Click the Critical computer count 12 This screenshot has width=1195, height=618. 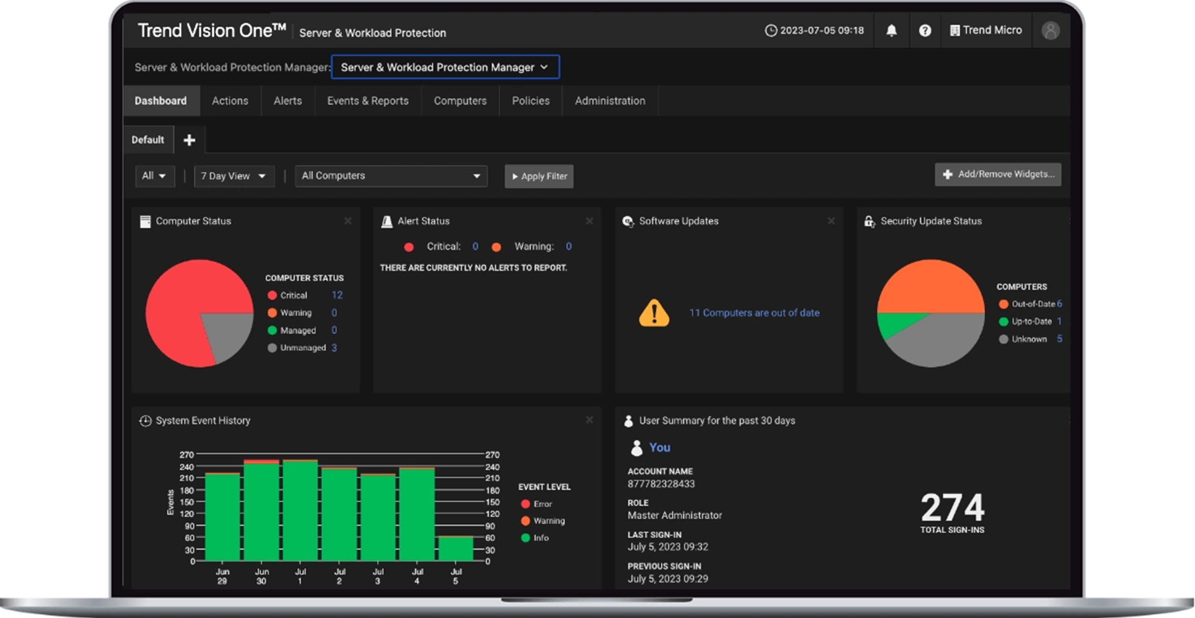coord(337,295)
